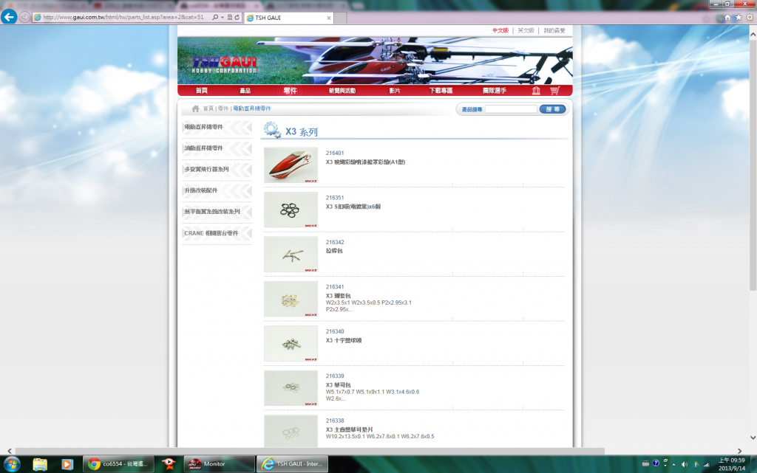Click part number 216342
Image resolution: width=757 pixels, height=473 pixels.
(335, 242)
